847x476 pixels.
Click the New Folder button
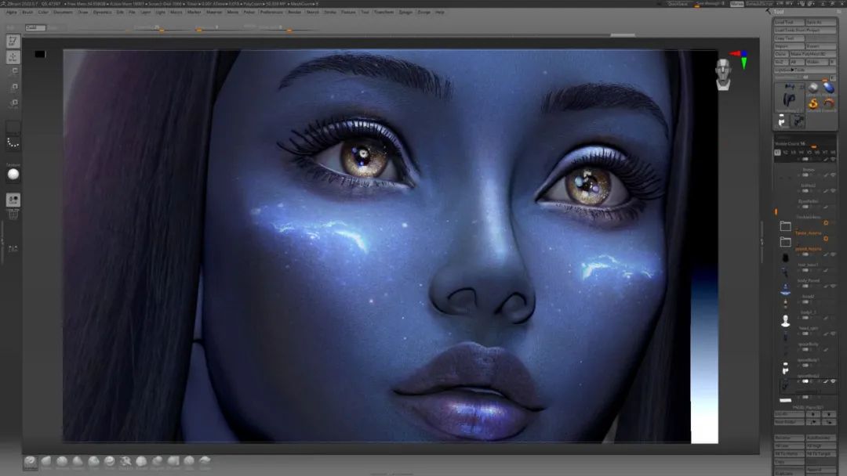[789, 422]
